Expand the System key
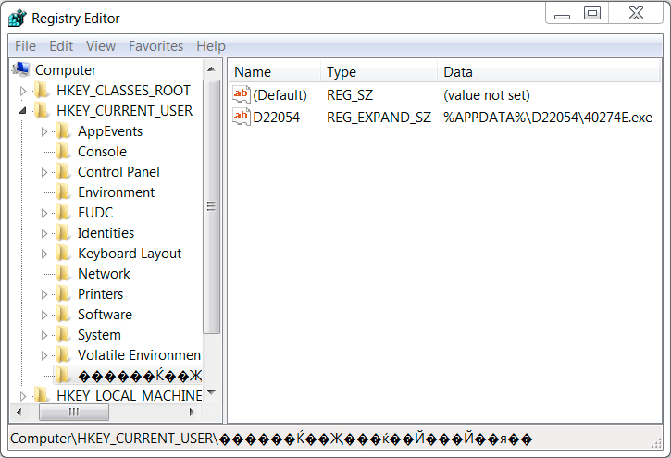 coord(44,335)
